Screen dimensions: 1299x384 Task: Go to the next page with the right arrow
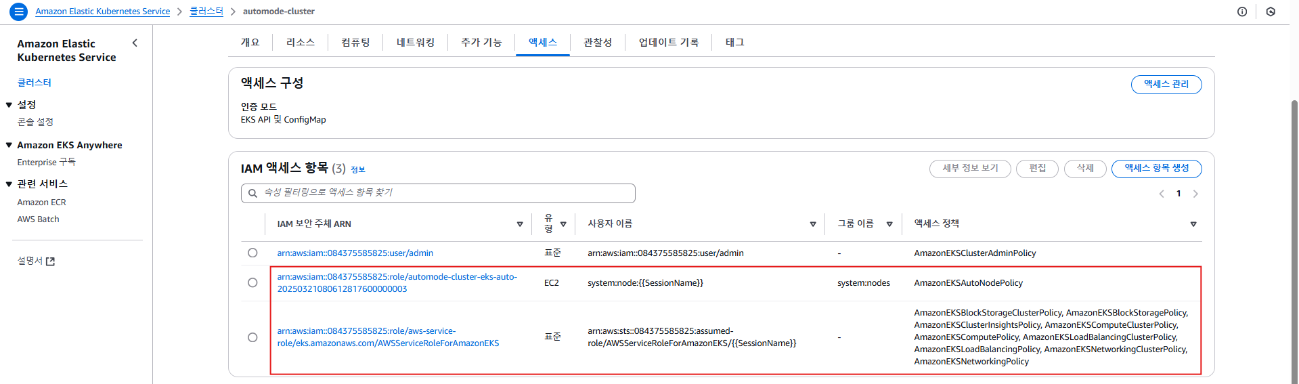click(1195, 194)
